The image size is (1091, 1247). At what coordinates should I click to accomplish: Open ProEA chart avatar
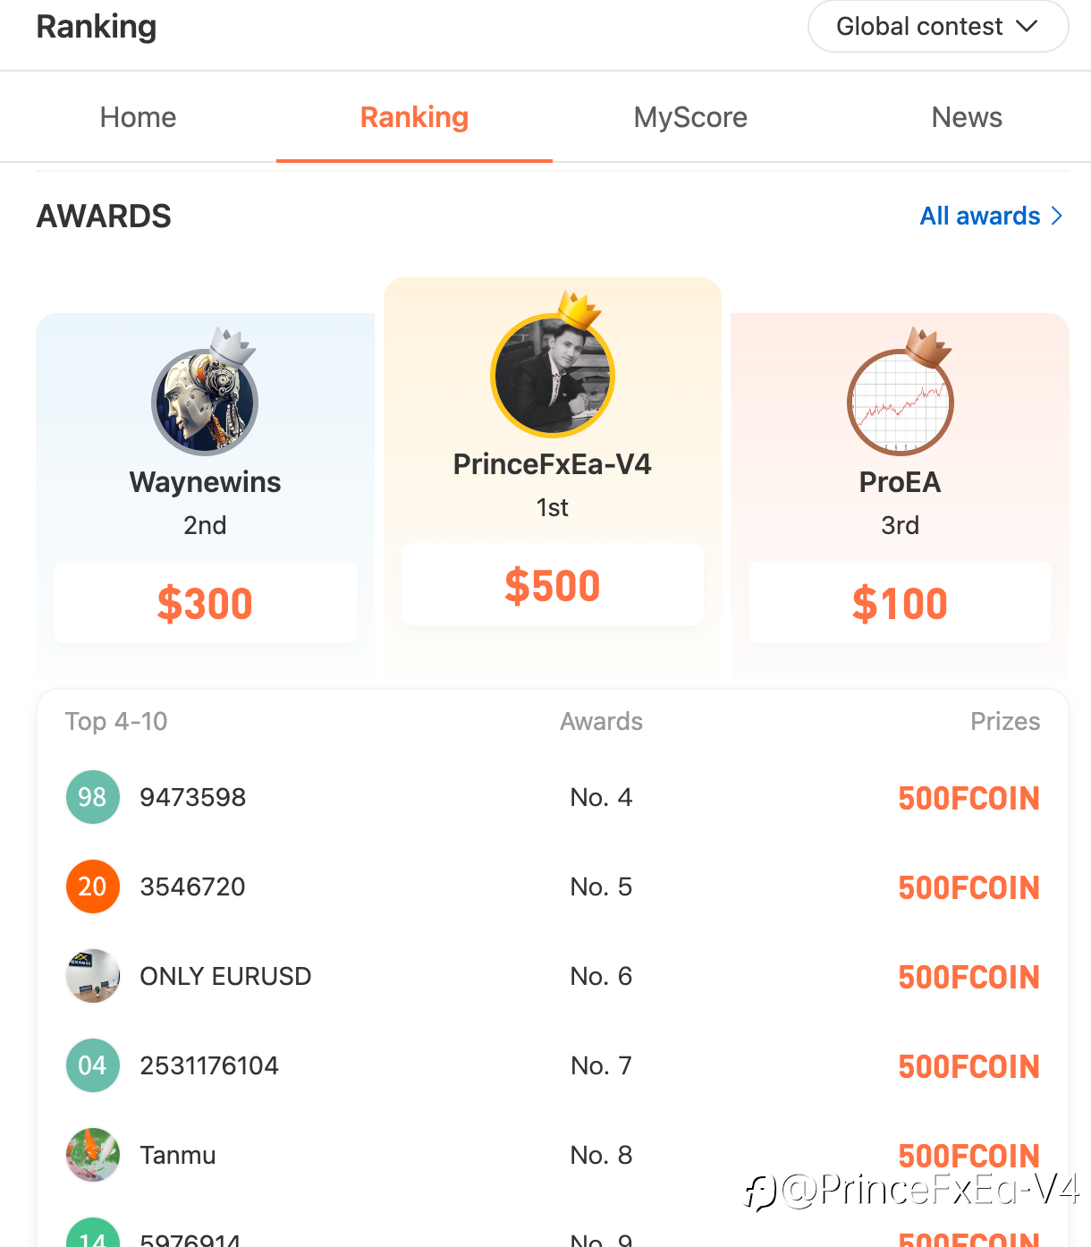click(901, 403)
